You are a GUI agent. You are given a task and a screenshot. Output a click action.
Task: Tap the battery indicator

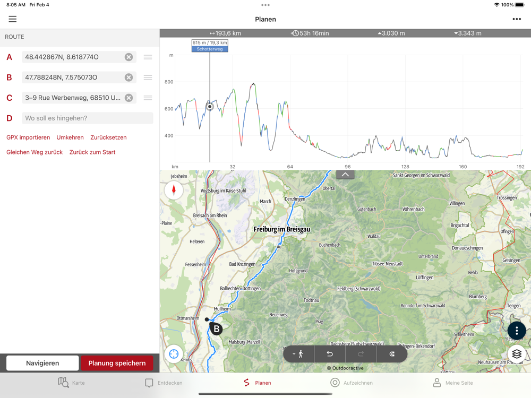point(520,5)
